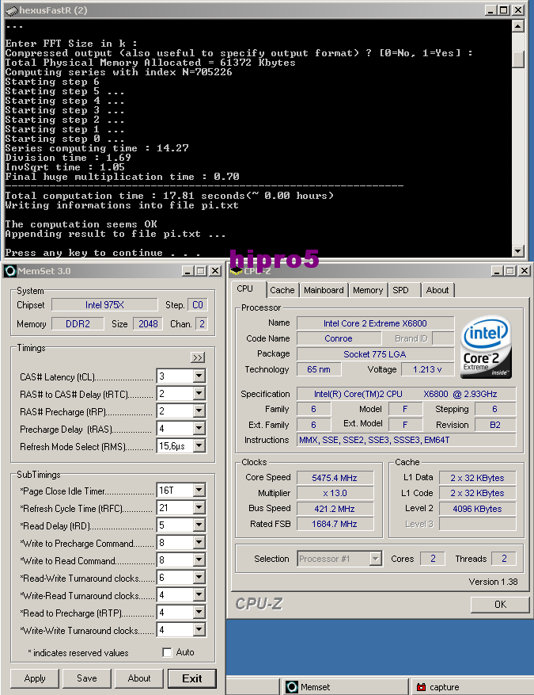Click the Apply button in MemSet
Screen dimensions: 534x695
[35, 678]
